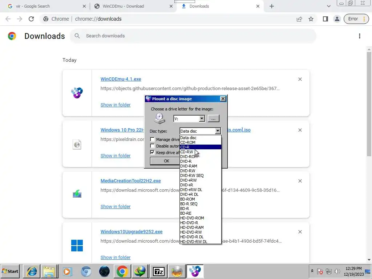Show WinCDEmu-4.1.exe in folder
Viewport: 372px width, 279px height.
point(116,105)
